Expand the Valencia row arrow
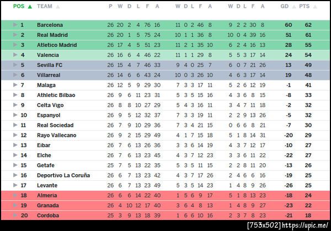 (x=15, y=55)
